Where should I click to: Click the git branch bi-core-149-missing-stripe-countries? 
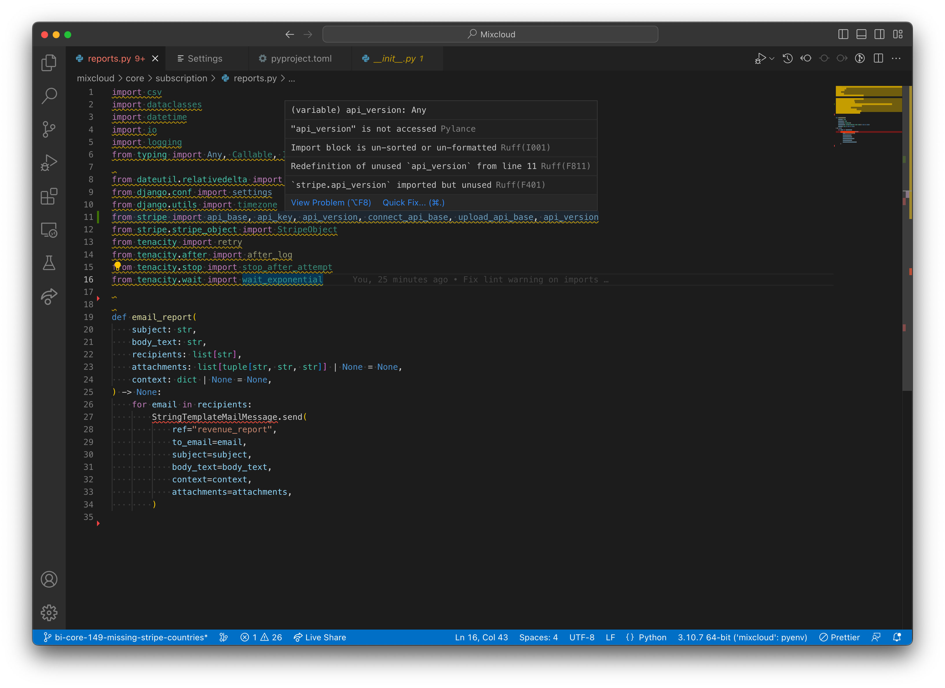(125, 637)
